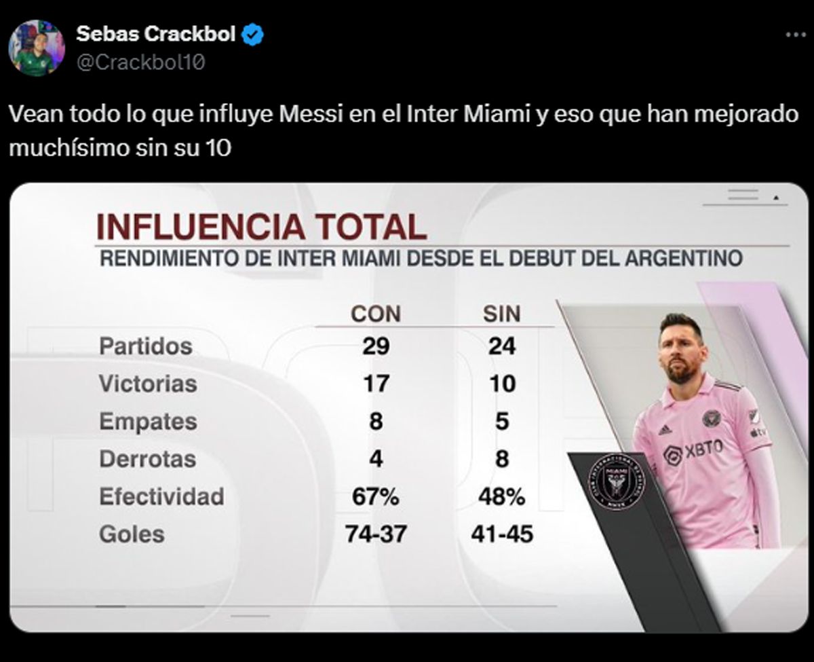Click the Partidos row label
The height and width of the screenshot is (662, 814).
pos(146,346)
